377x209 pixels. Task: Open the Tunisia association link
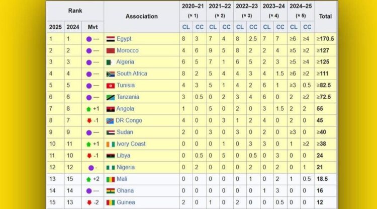click(125, 85)
